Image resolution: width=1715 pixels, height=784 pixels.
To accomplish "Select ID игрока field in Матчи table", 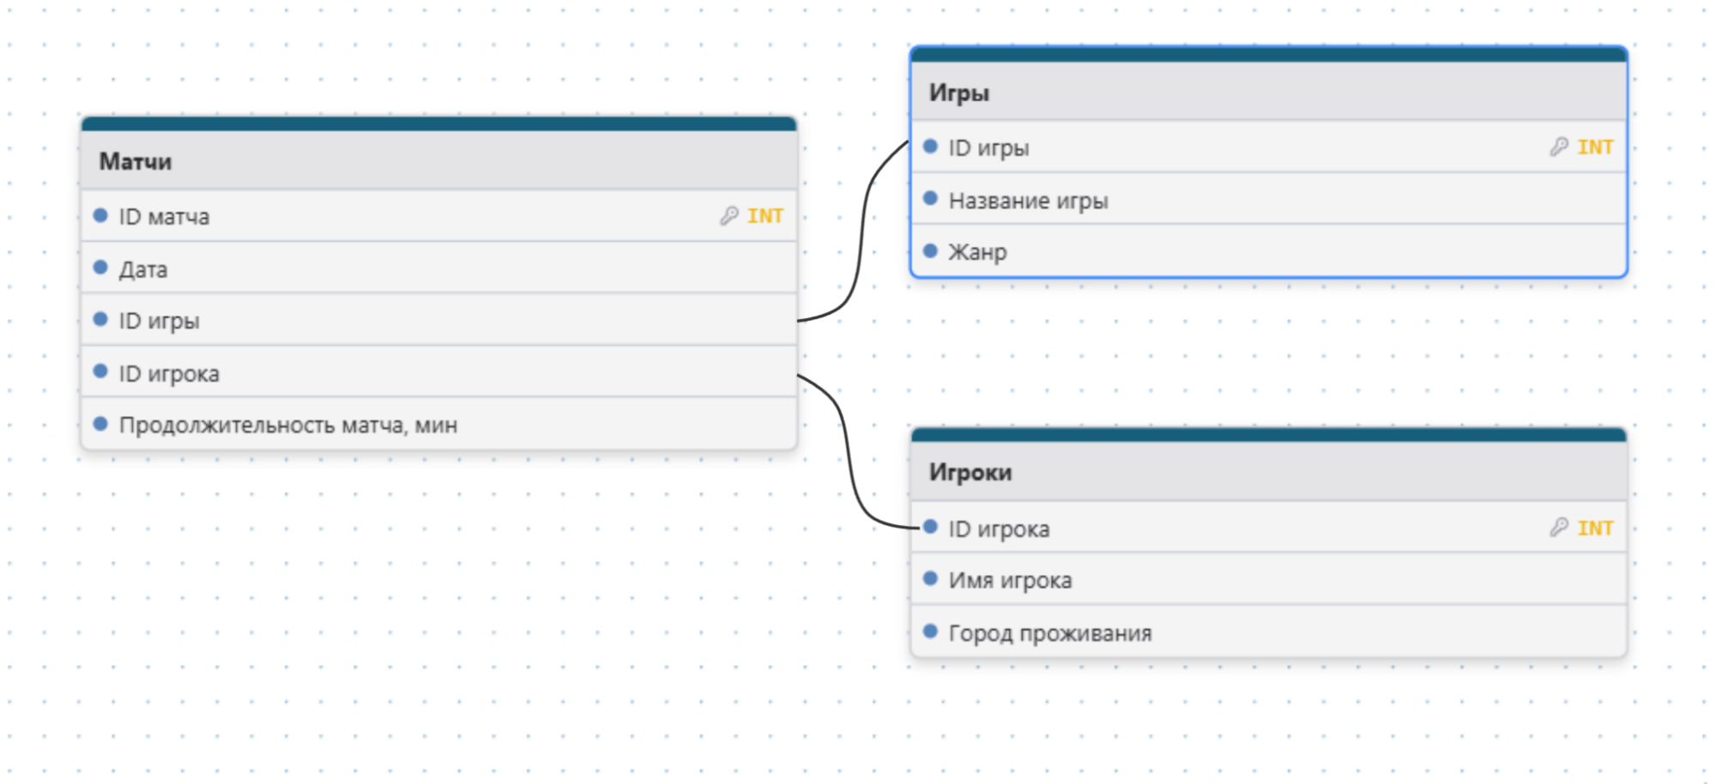I will tap(439, 372).
